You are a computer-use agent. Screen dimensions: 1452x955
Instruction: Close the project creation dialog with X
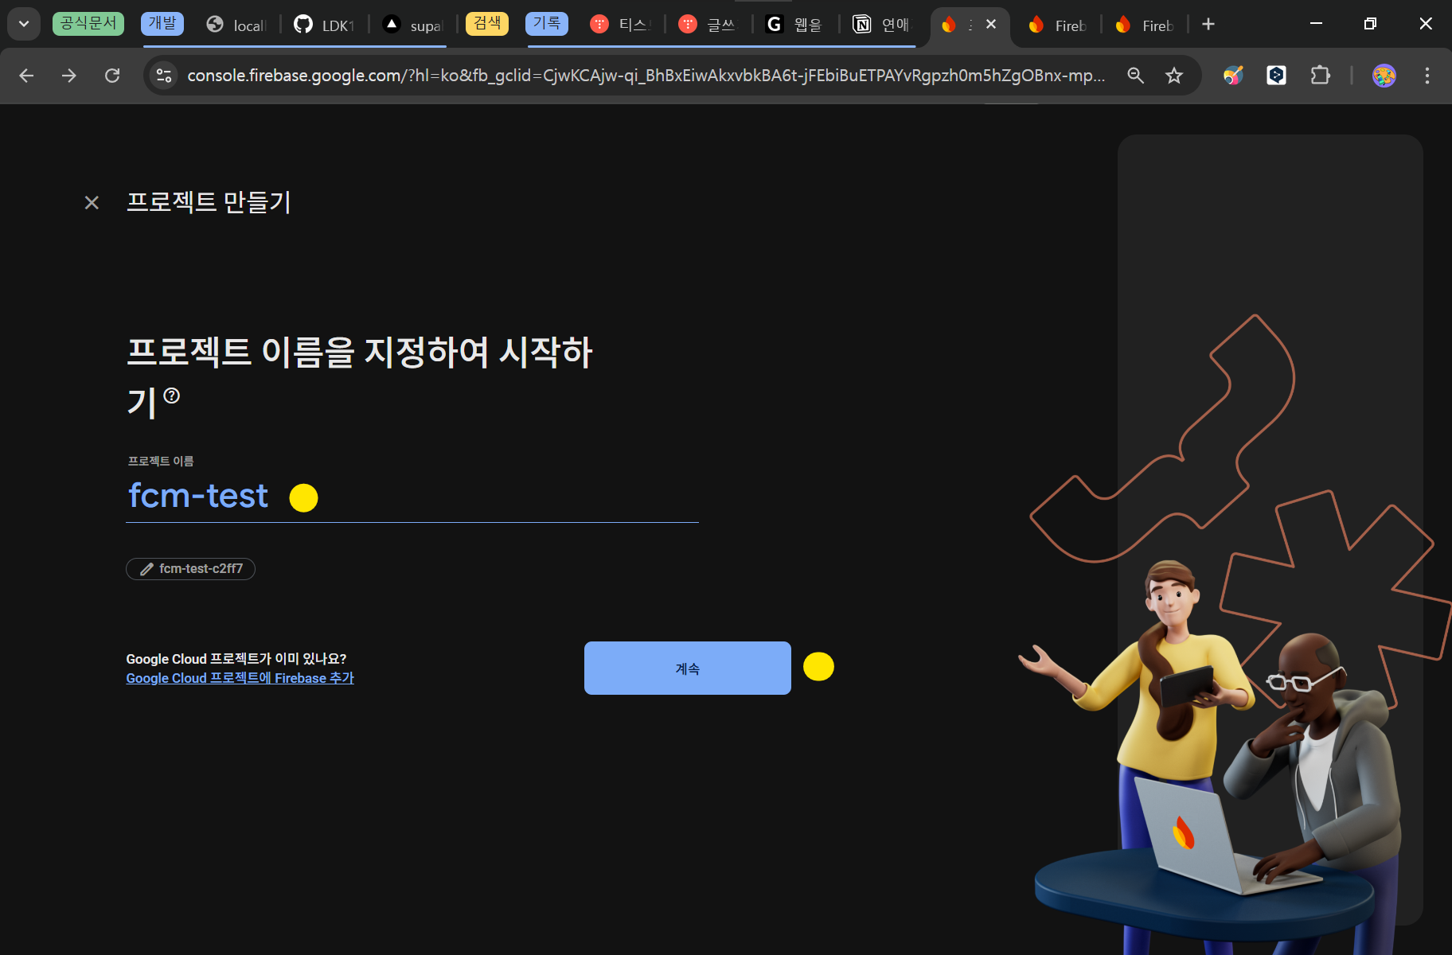[x=92, y=203]
